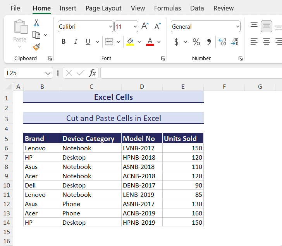
Task: Expand Paste options dropdown arrow
Action: point(20,47)
